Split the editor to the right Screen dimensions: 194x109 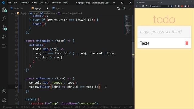124,8
